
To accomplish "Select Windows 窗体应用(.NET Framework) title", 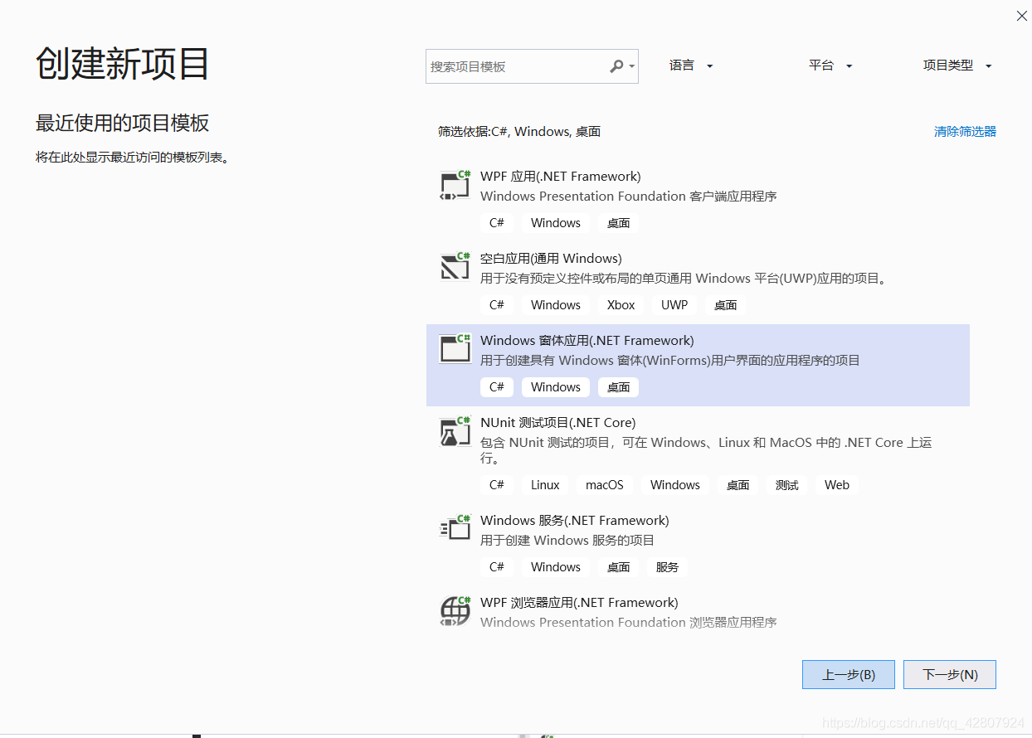I will click(x=587, y=340).
